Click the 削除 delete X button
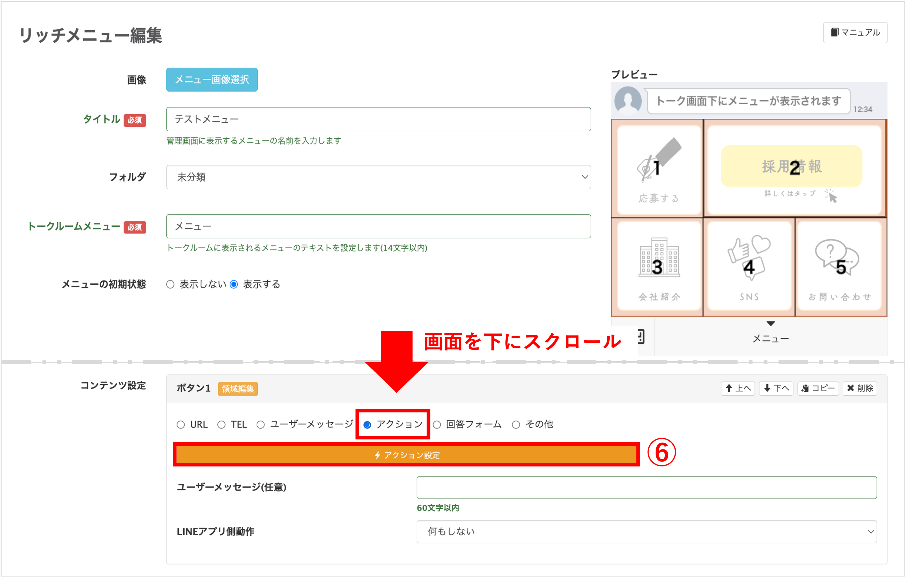The image size is (907, 577). [859, 388]
